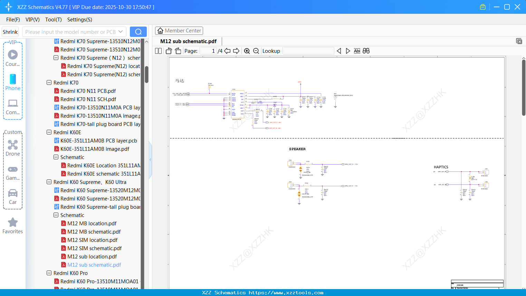Switch to two-page view mode

[x=158, y=51]
